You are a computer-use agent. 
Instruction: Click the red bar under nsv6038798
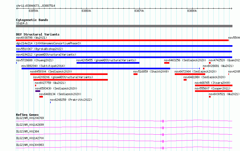(122, 40)
